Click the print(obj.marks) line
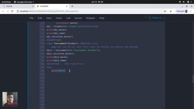 [57, 30]
